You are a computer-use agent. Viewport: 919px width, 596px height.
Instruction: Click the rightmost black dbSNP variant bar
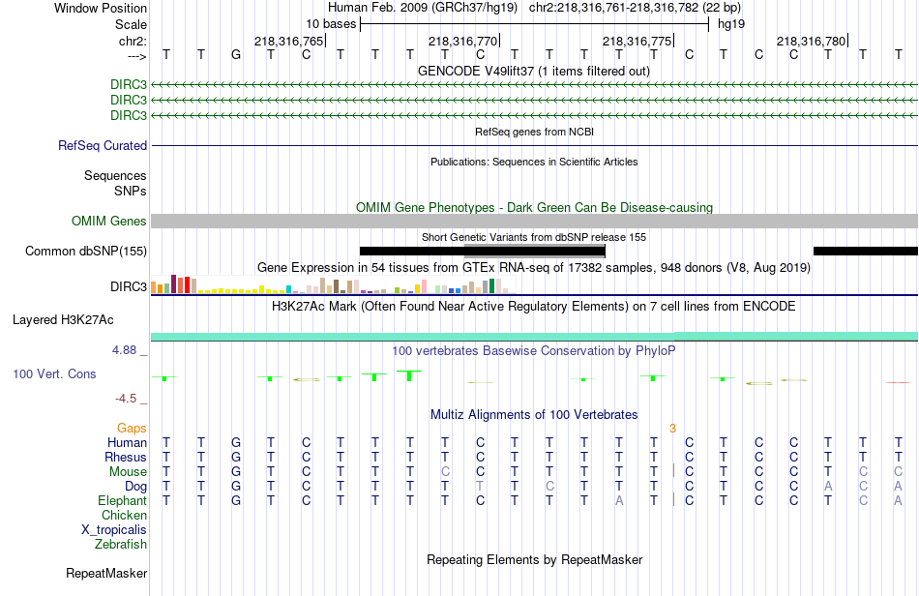(x=866, y=251)
